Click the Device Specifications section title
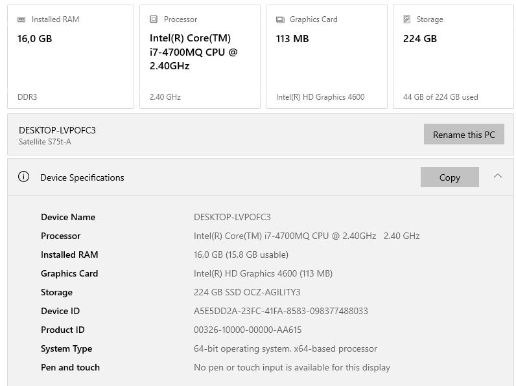Viewport: 516px width, 386px height. coord(82,177)
